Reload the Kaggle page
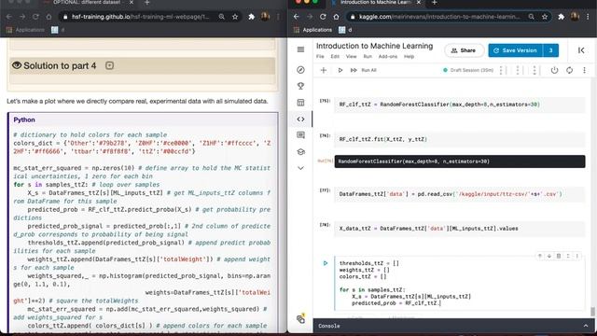 point(323,17)
